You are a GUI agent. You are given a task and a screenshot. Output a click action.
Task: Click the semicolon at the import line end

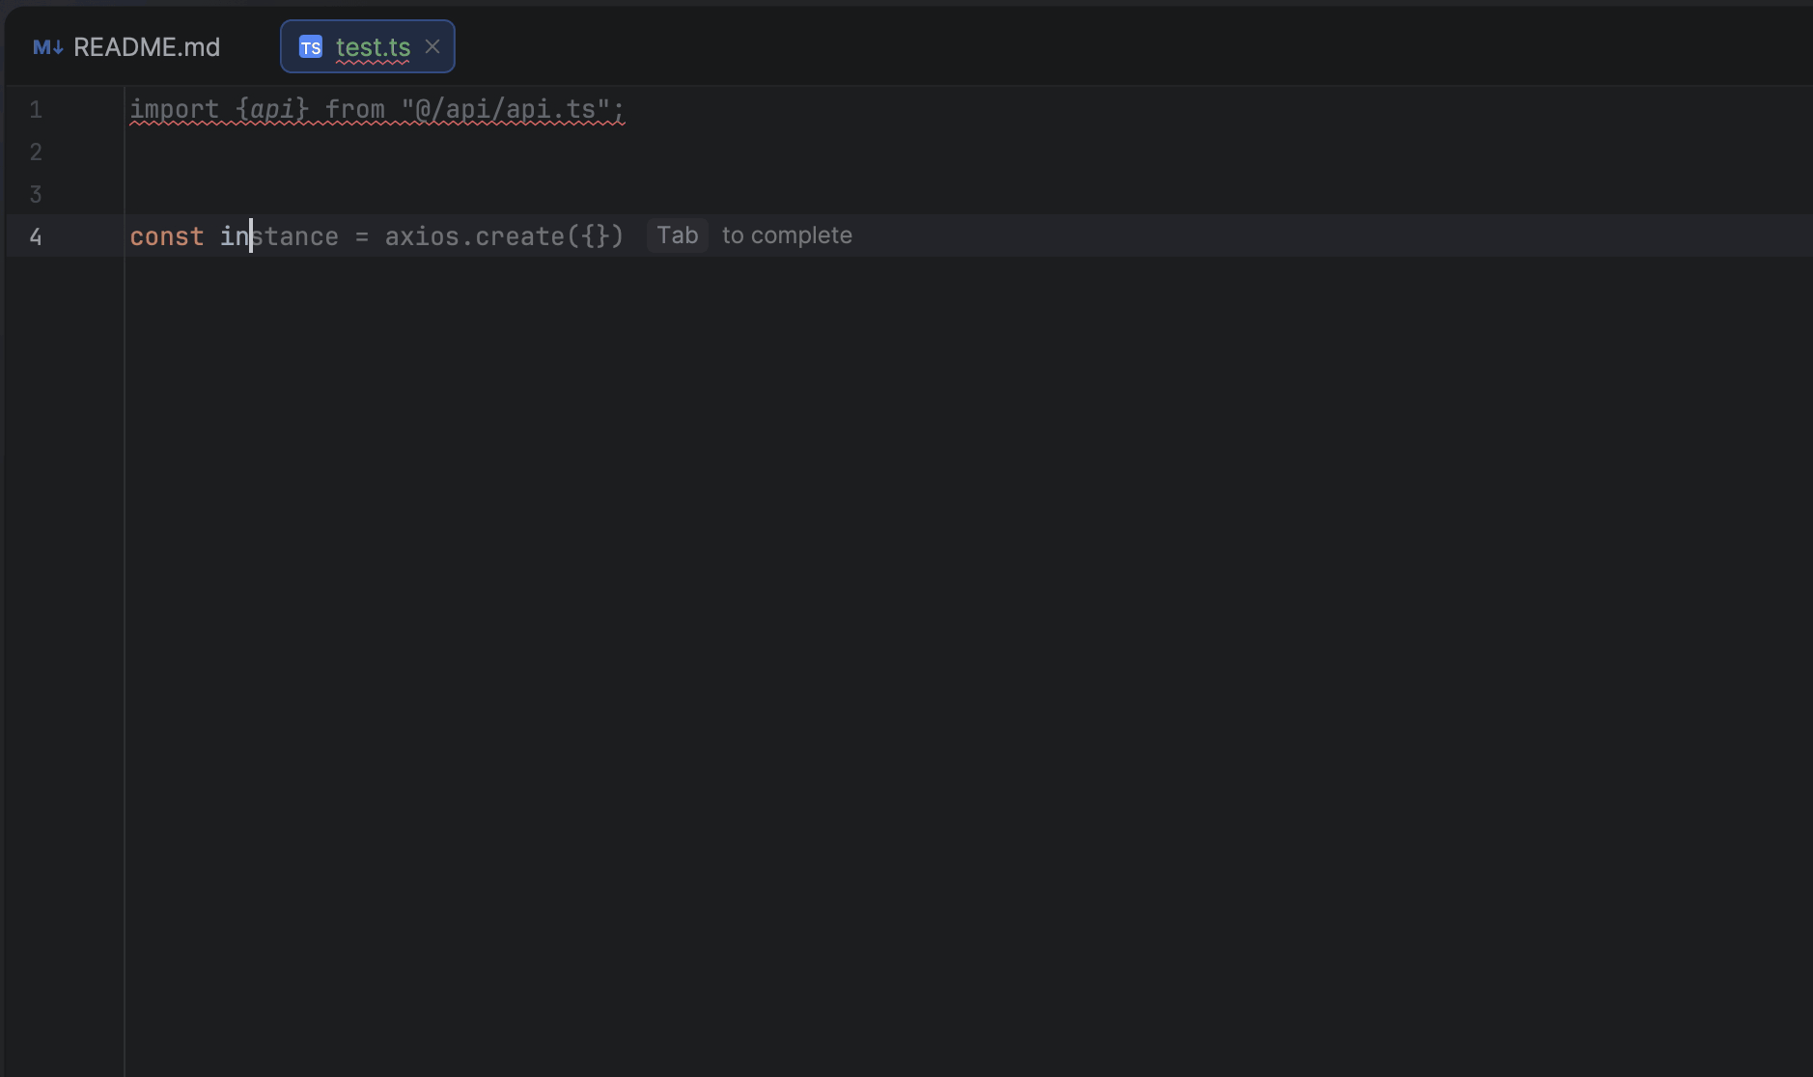pos(619,109)
